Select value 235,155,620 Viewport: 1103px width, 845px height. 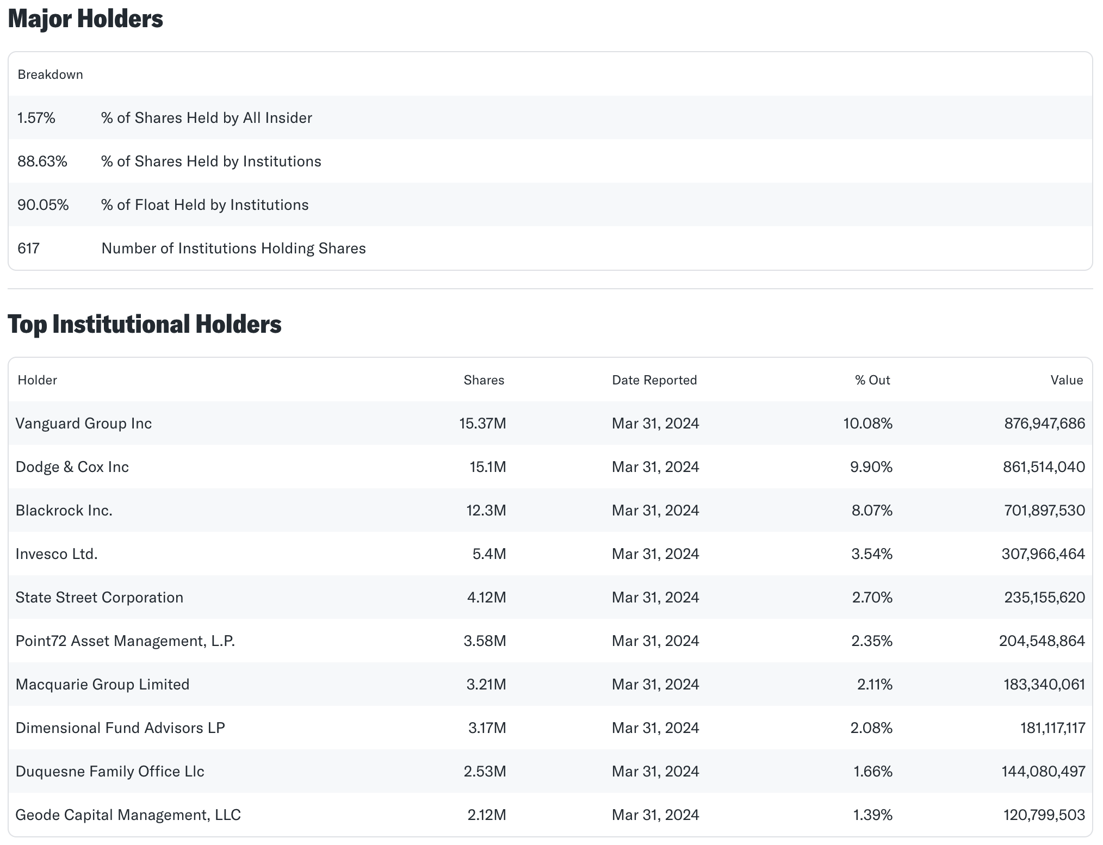tap(1045, 598)
